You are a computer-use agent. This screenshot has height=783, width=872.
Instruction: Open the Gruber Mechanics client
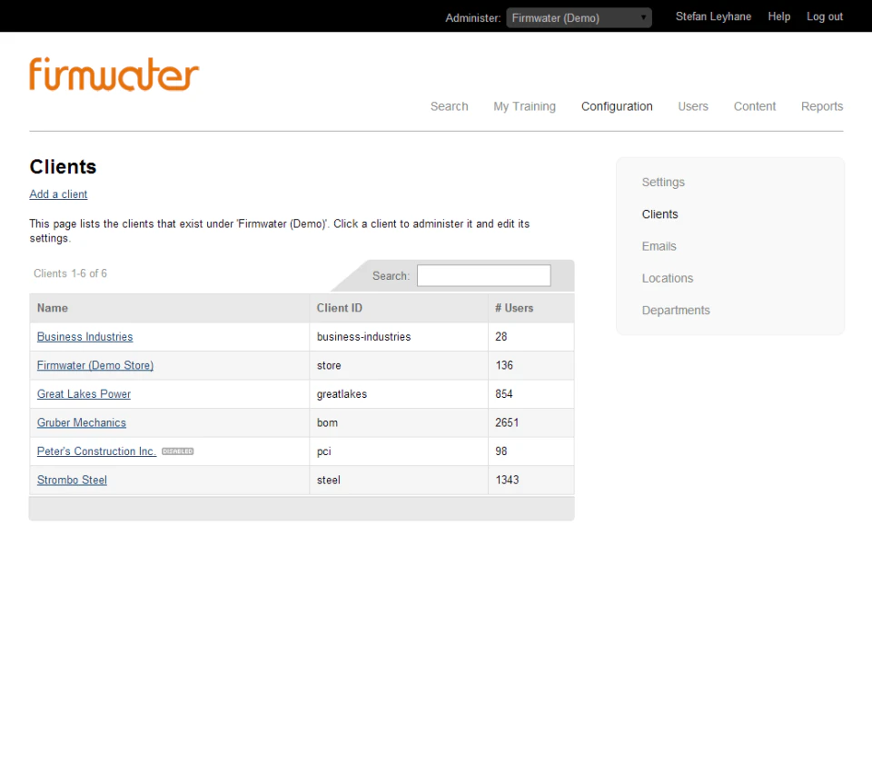[81, 422]
